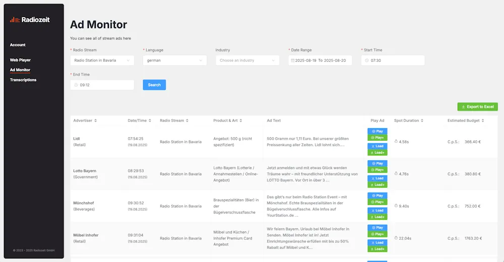Click Load+ for the Möbel Inhofer ad
The width and height of the screenshot is (504, 262).
(377, 249)
